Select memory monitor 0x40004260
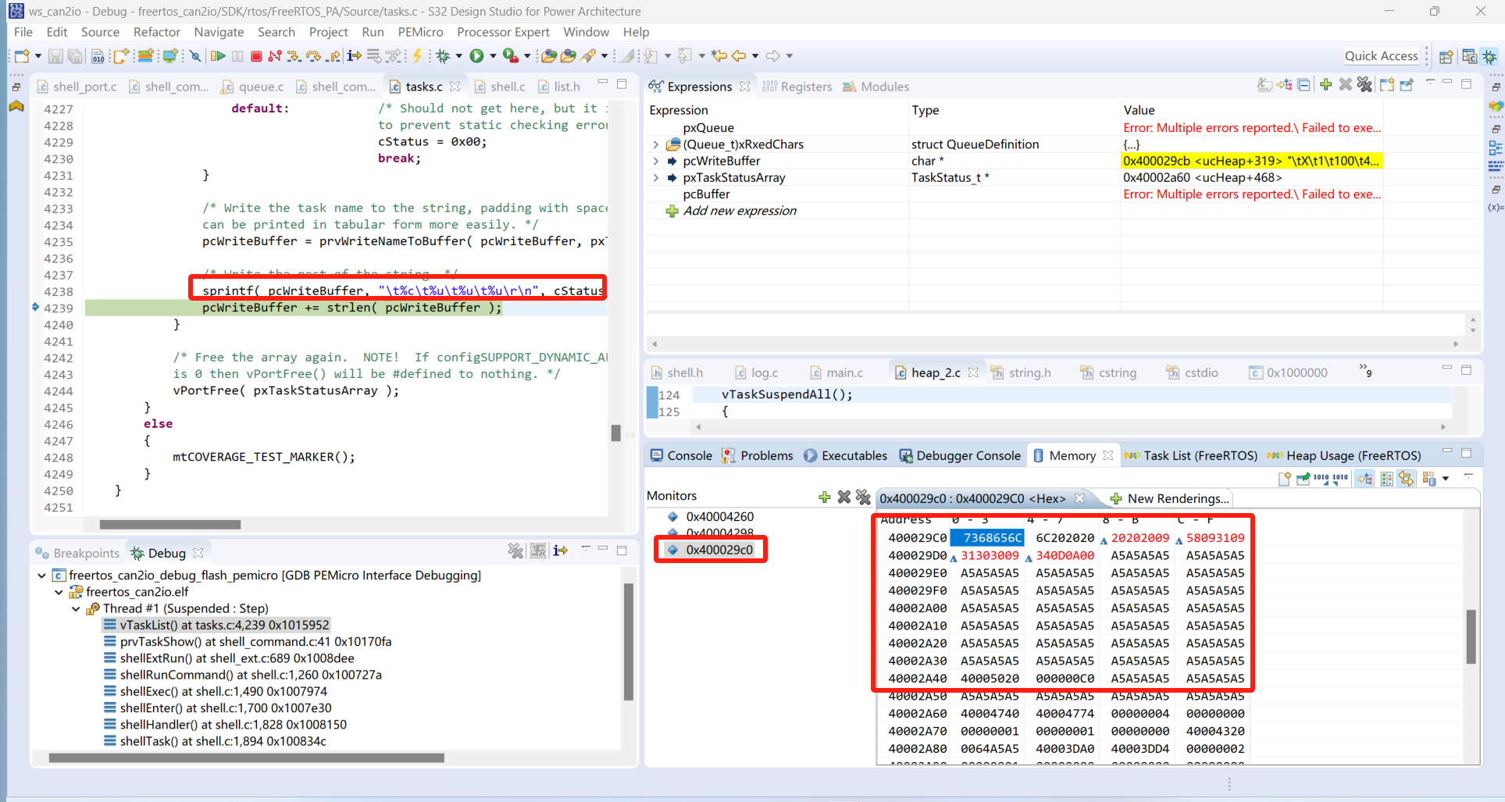Image resolution: width=1505 pixels, height=802 pixels. click(719, 516)
